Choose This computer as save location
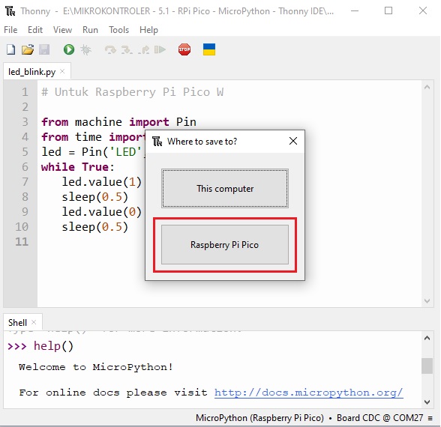The image size is (441, 427). click(225, 189)
